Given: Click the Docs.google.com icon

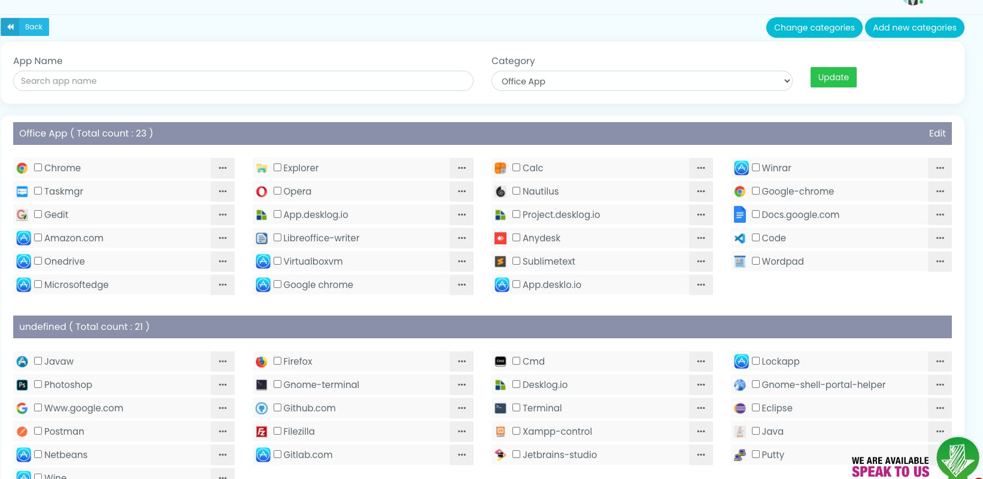Looking at the screenshot, I should [740, 214].
